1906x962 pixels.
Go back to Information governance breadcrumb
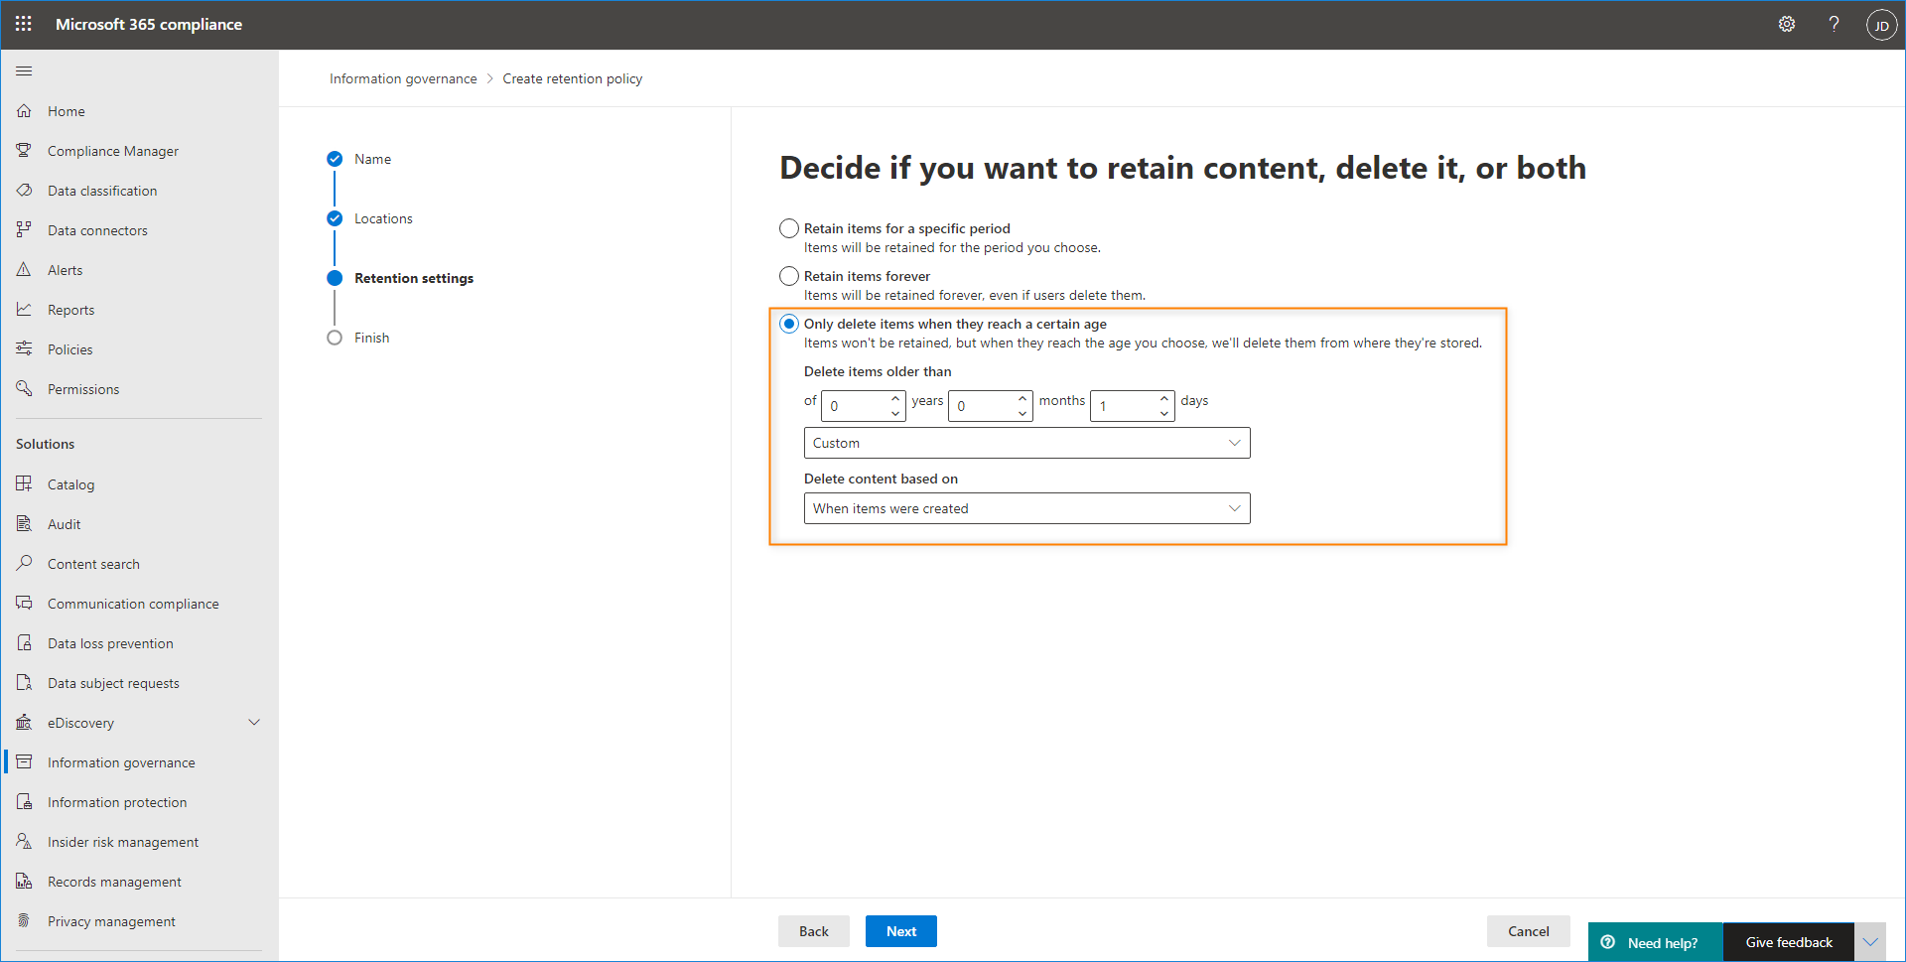point(403,77)
